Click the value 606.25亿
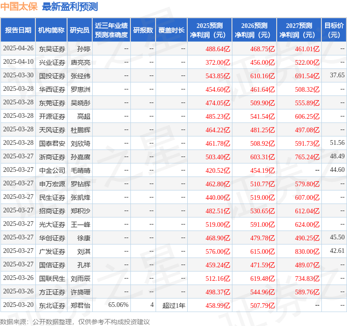 click(307, 116)
